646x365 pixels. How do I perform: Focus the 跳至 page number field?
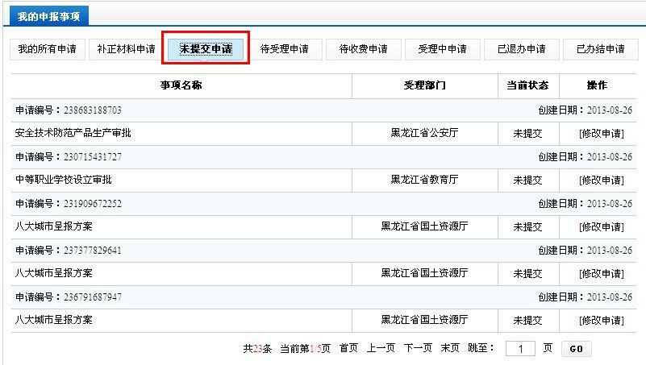[x=520, y=349]
